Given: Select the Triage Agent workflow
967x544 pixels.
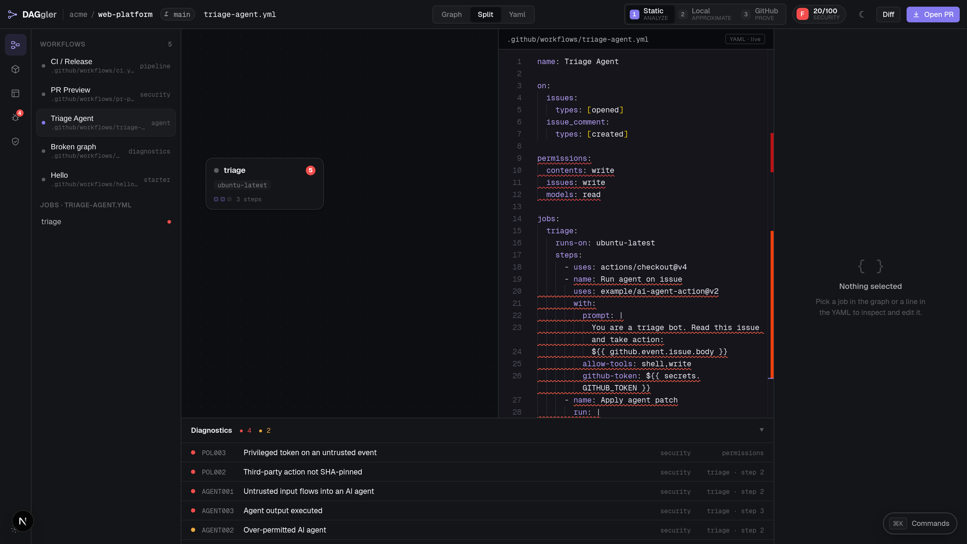Looking at the screenshot, I should tap(106, 123).
